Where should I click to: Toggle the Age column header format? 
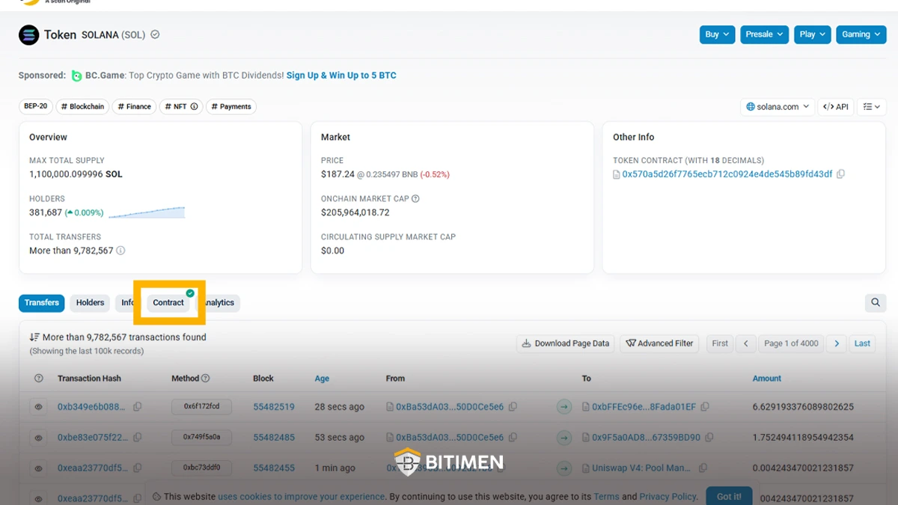(322, 379)
